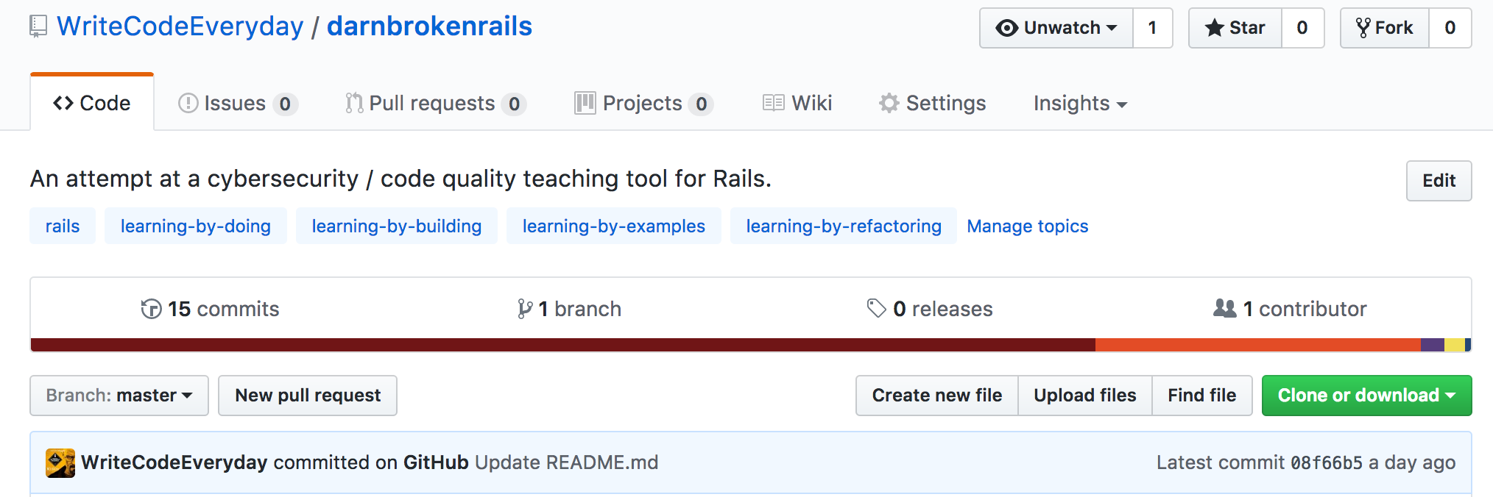Click the Issues counter badge 0
1493x497 pixels.
(285, 104)
